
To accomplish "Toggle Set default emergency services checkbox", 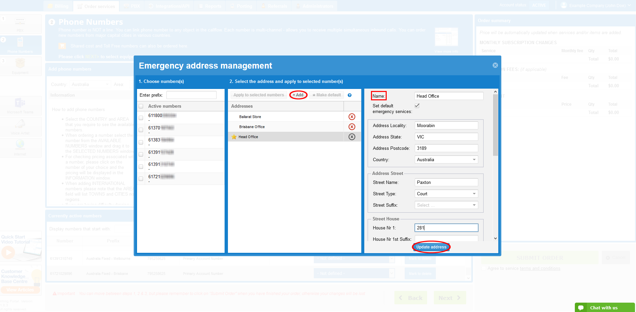I will point(417,106).
